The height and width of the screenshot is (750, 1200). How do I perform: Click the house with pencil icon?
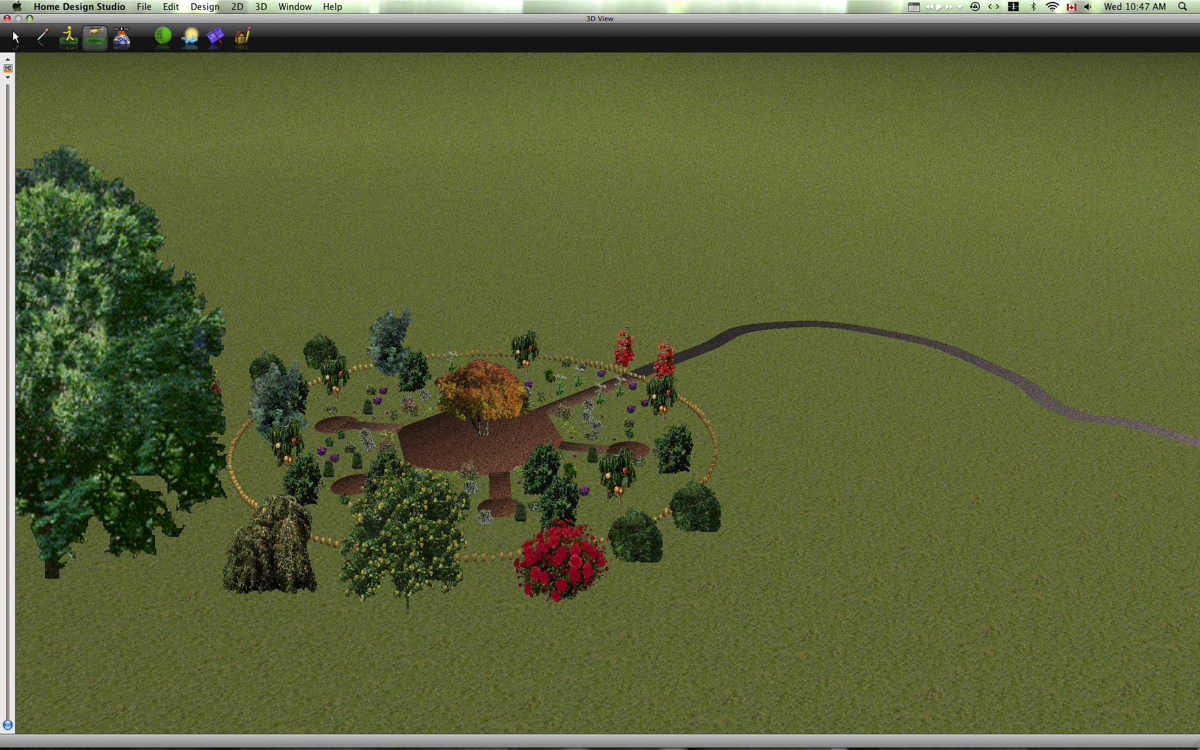[x=242, y=37]
